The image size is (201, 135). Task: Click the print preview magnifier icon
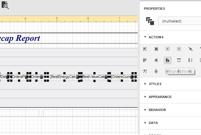pyautogui.click(x=6, y=5)
